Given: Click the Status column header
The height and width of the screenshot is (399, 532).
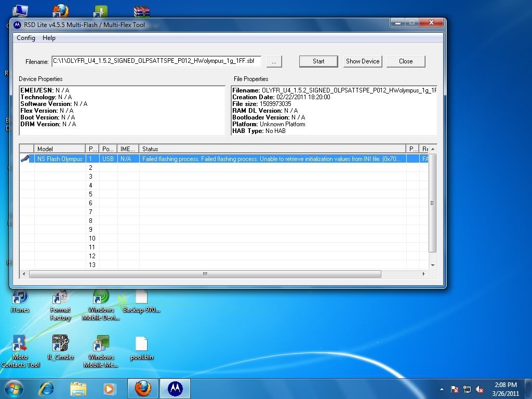Looking at the screenshot, I should click(x=272, y=149).
